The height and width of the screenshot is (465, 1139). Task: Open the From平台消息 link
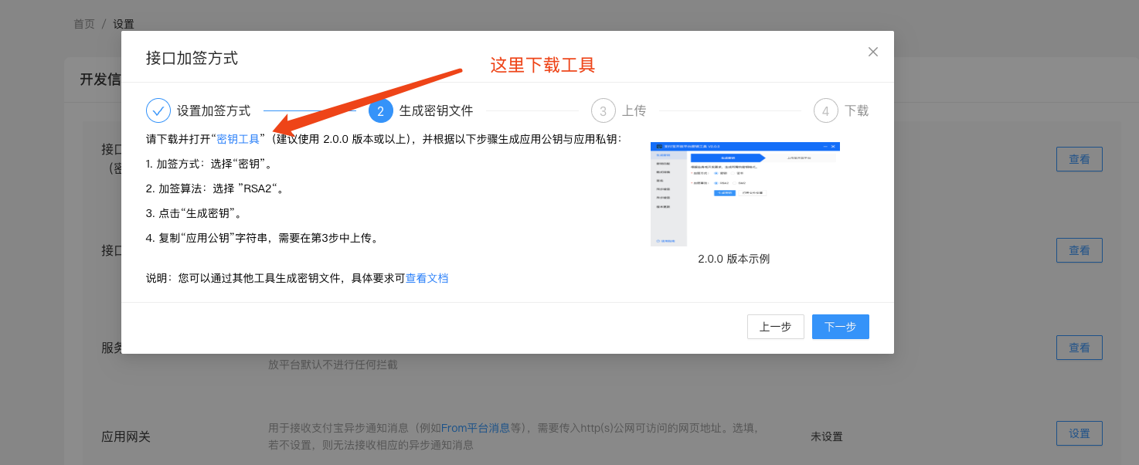pos(475,427)
